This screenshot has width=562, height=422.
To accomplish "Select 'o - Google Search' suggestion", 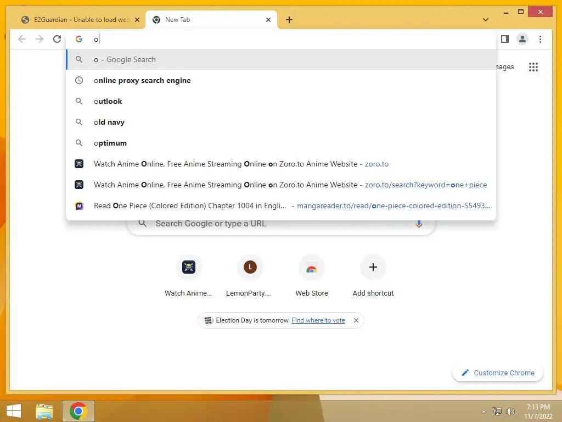I will 281,59.
